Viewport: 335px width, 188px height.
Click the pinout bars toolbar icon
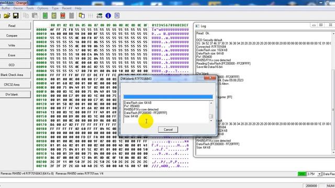[x=91, y=16]
